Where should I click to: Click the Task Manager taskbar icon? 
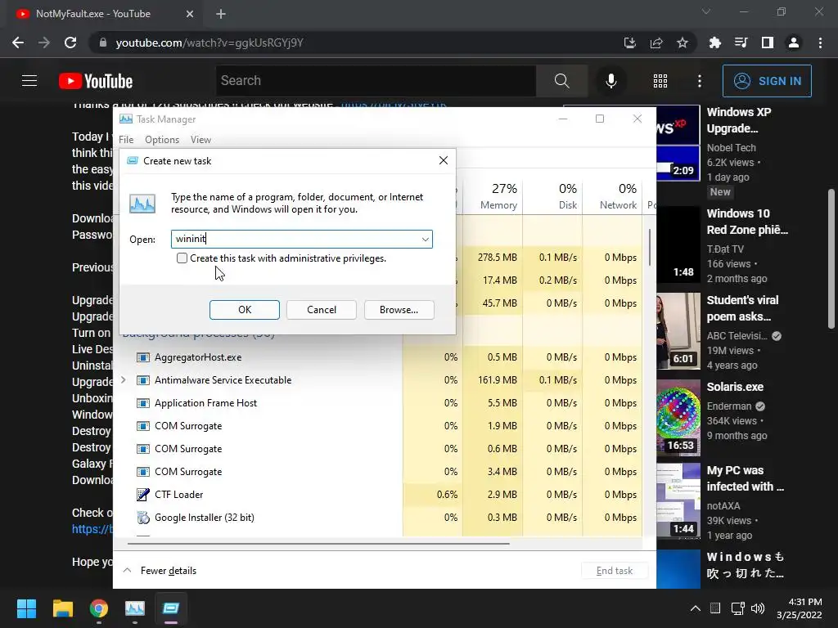pos(135,608)
